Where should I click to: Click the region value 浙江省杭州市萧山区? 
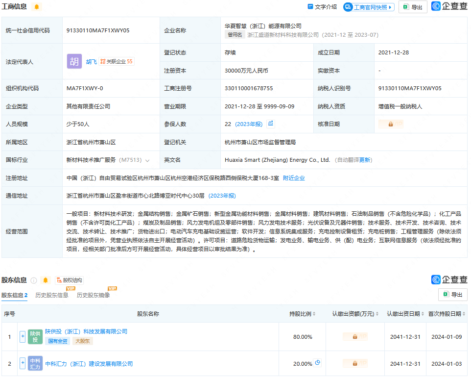click(91, 142)
